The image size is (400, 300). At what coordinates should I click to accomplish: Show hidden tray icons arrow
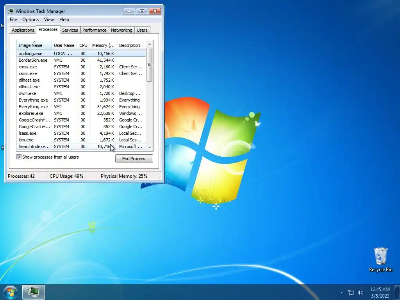point(341,293)
